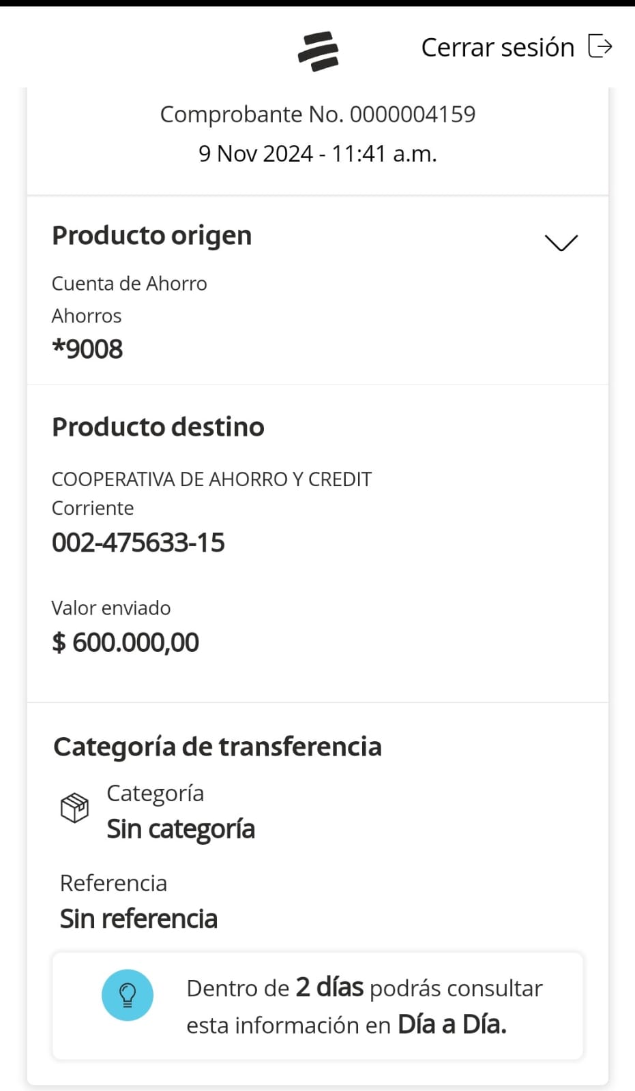Click the Valor enviado label
Viewport: 635px width, 1091px height.
pos(111,608)
